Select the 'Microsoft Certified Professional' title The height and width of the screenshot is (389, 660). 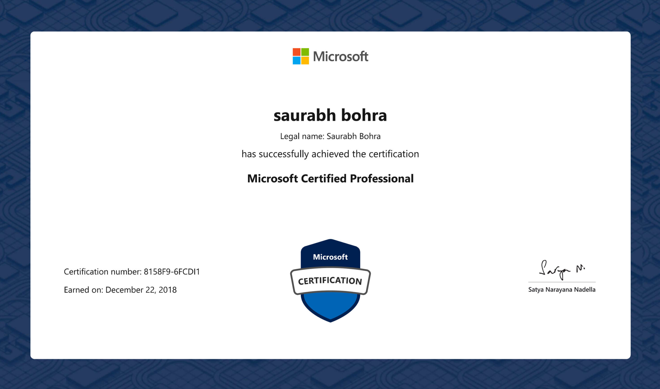coord(330,179)
